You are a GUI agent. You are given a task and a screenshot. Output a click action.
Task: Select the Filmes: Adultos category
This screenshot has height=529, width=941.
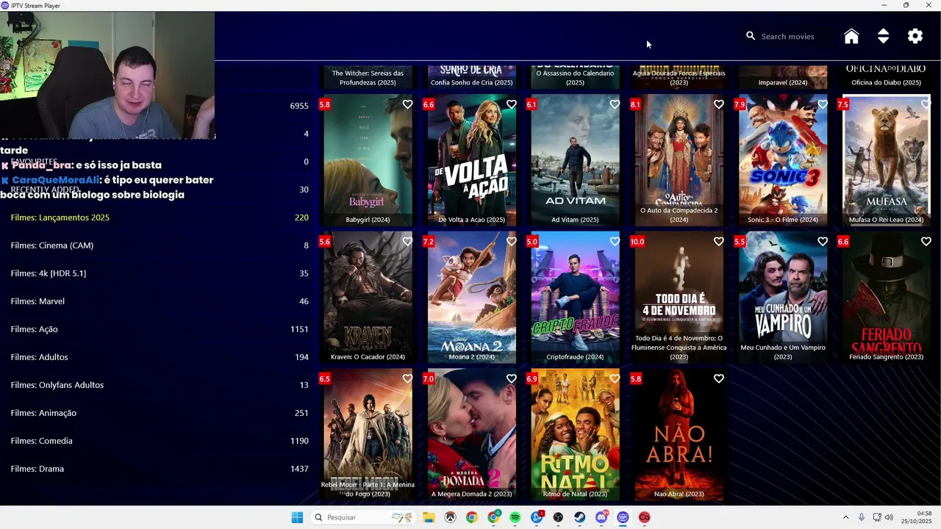pos(159,357)
